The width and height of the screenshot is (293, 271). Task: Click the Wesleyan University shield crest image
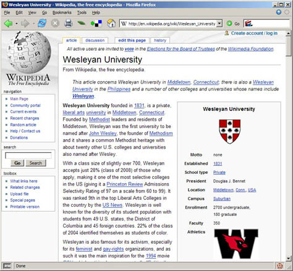pyautogui.click(x=229, y=131)
